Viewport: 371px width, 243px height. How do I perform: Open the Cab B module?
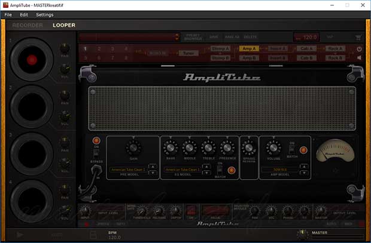[306, 58]
